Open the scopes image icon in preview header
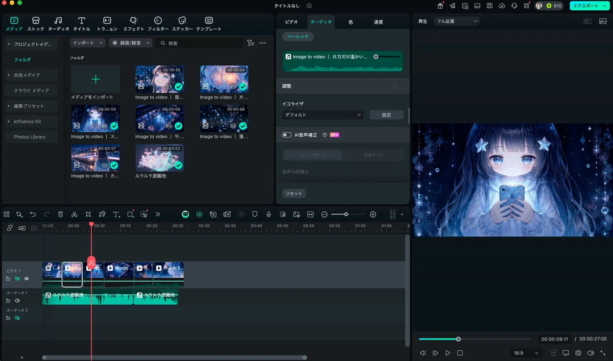The image size is (613, 361). 603,21
